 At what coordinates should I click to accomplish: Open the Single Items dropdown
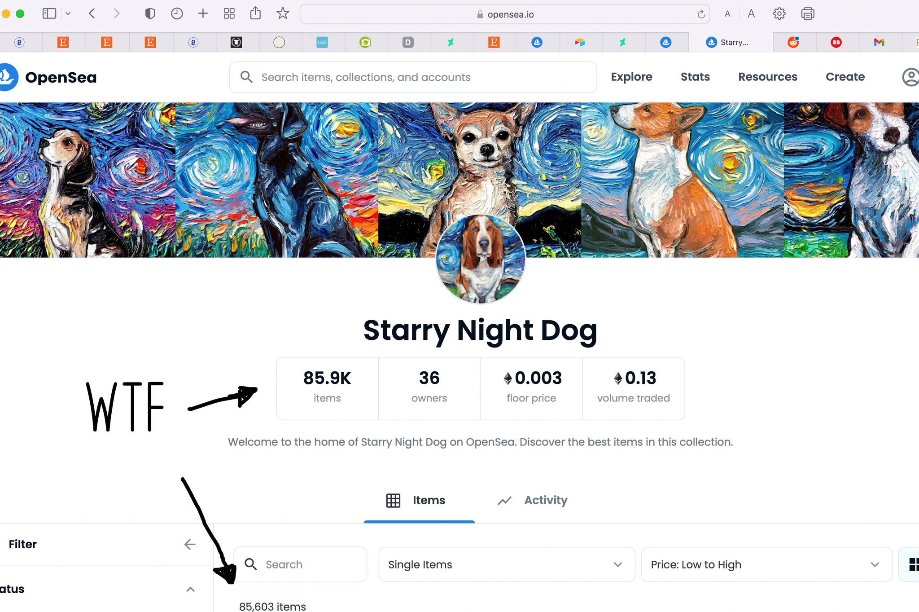(506, 564)
